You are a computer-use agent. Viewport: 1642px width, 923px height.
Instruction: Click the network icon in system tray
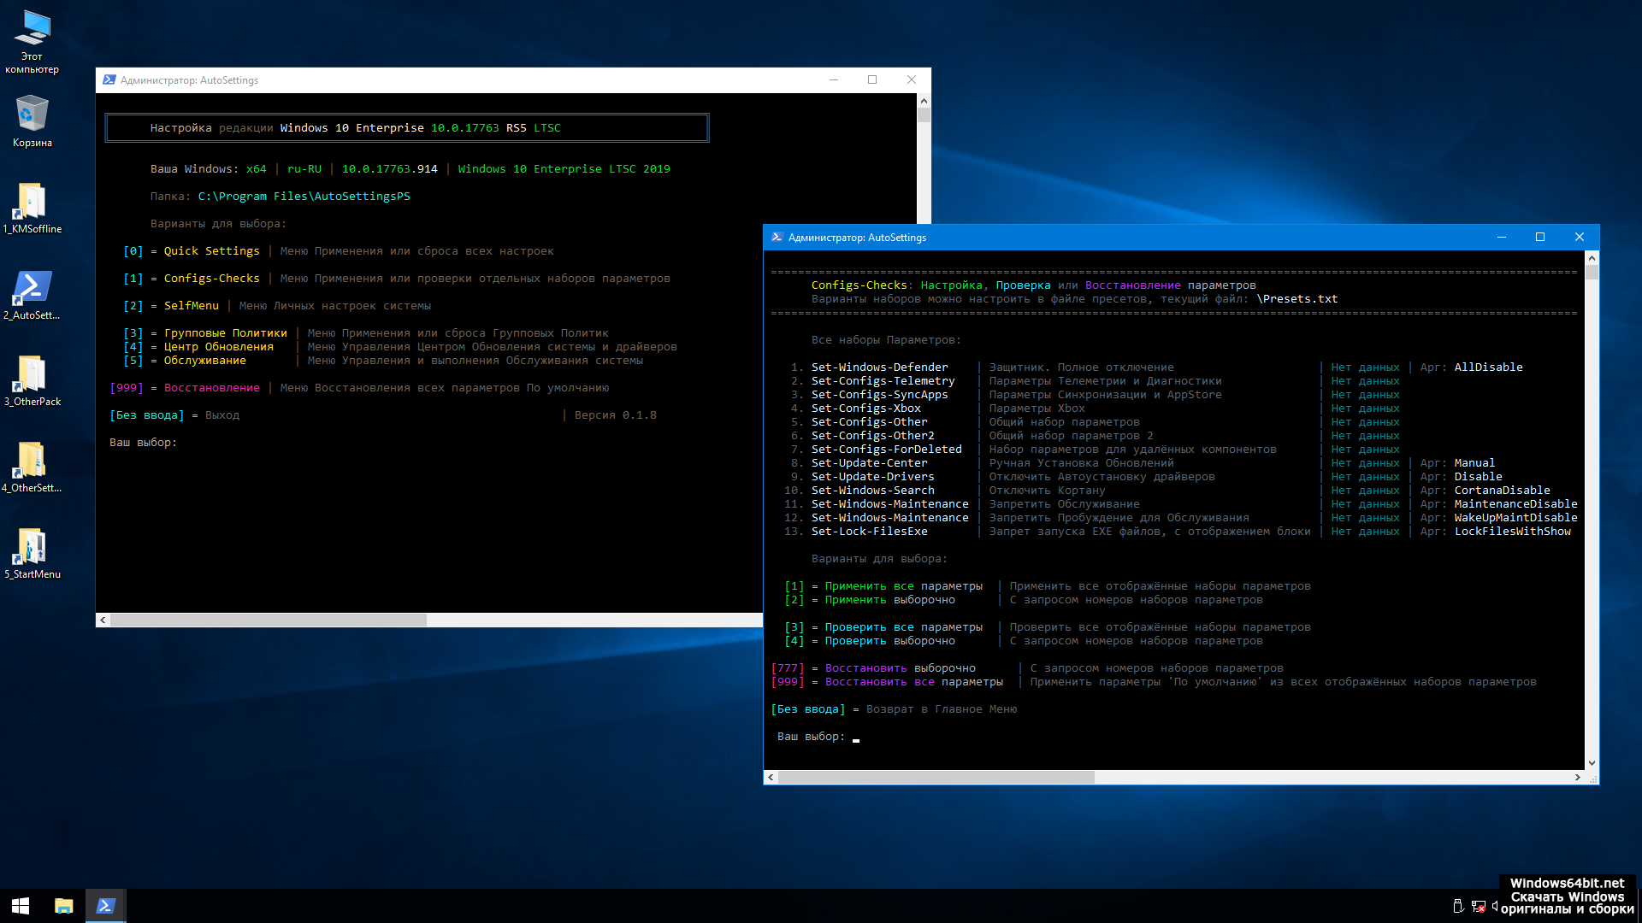[x=1479, y=907]
